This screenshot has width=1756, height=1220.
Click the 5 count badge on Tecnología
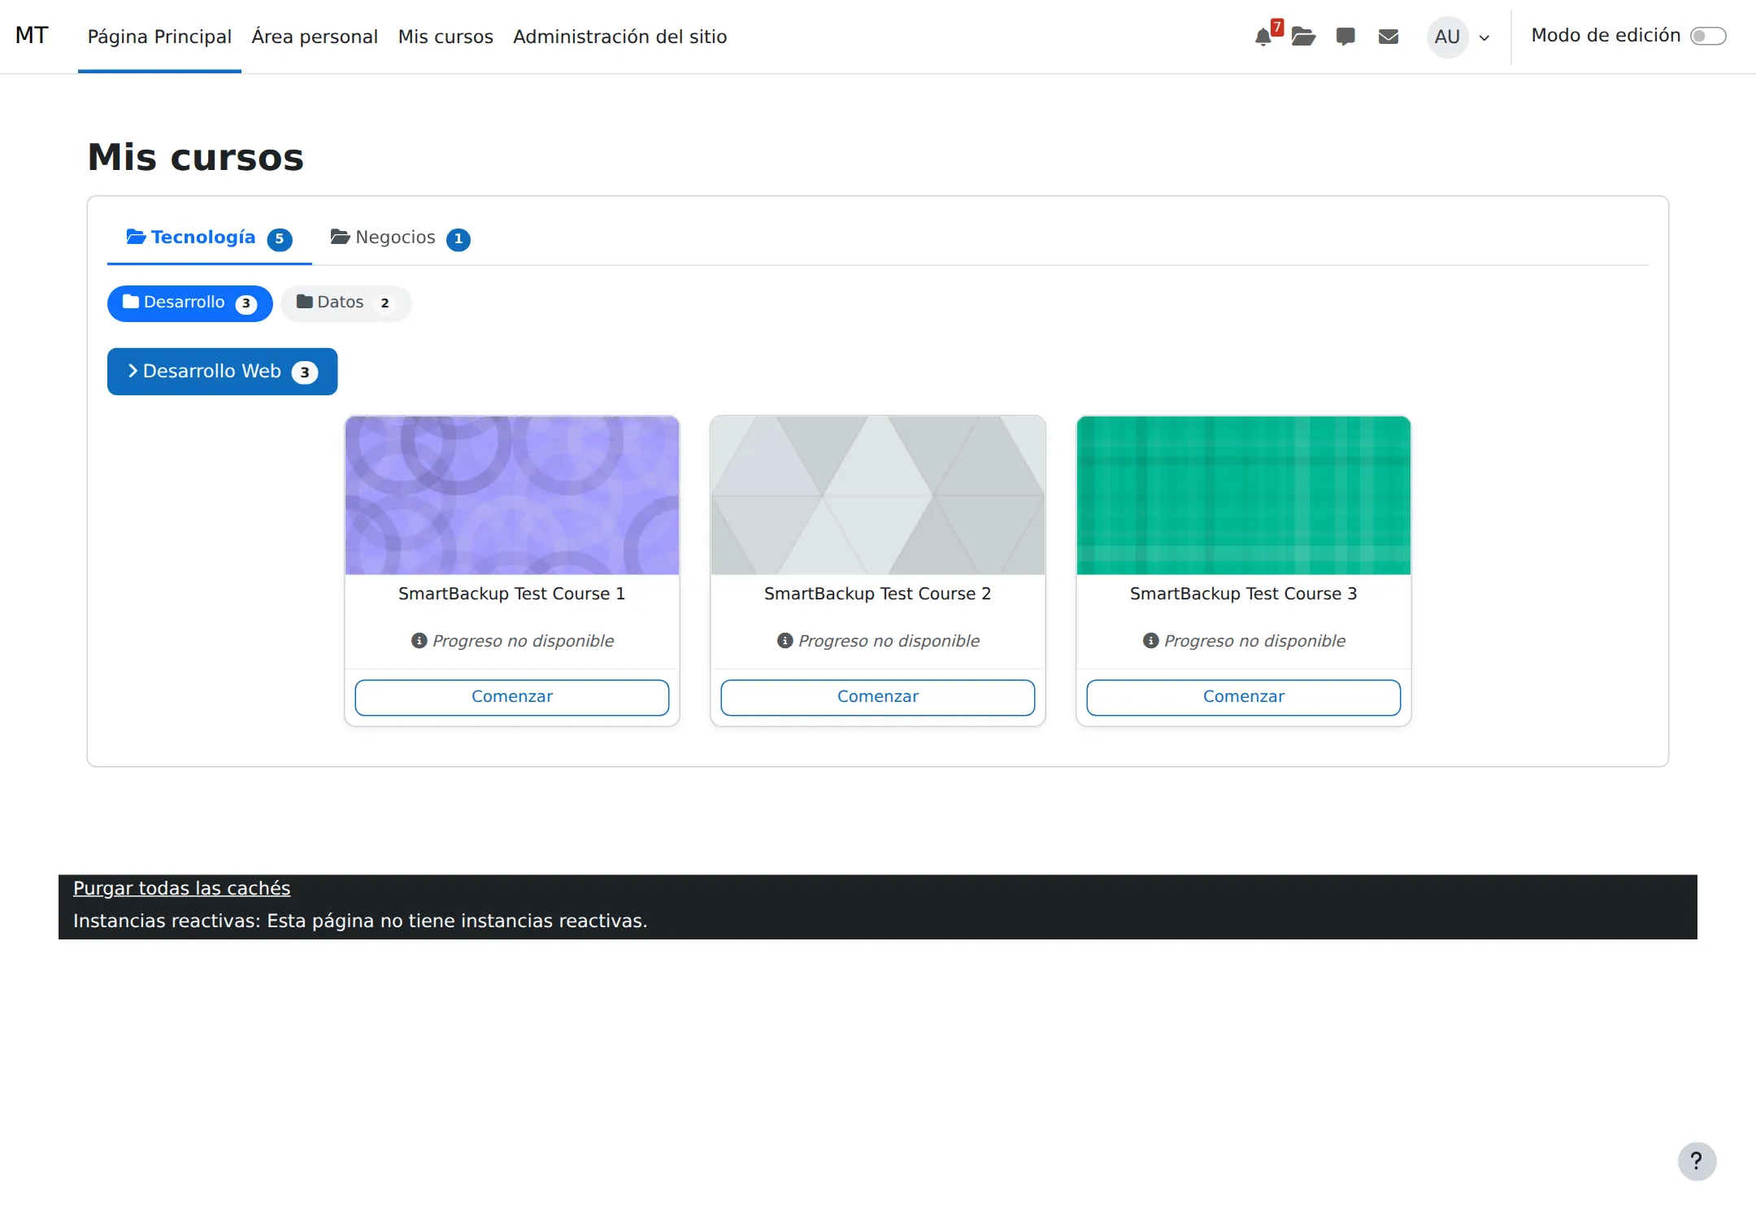[280, 239]
